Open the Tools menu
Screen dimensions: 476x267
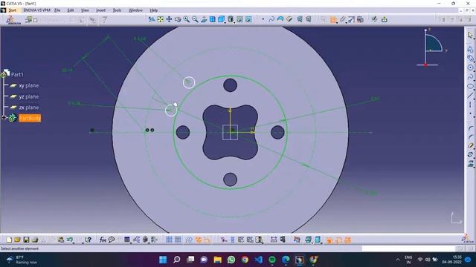point(117,10)
